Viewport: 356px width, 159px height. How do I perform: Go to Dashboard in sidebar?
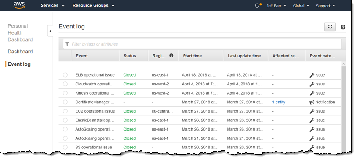click(20, 52)
